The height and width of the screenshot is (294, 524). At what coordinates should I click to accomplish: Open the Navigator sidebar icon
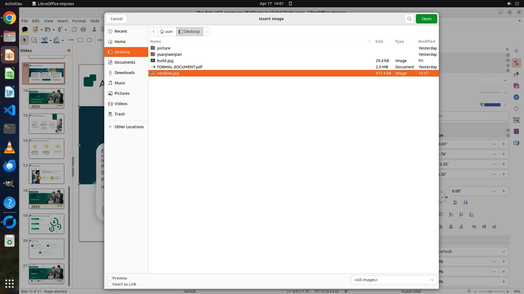[516, 97]
